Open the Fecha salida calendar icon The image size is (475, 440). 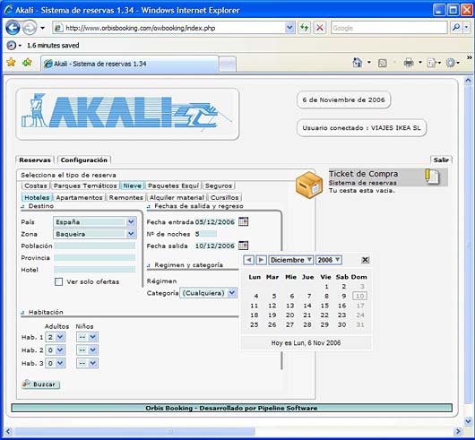pos(243,246)
